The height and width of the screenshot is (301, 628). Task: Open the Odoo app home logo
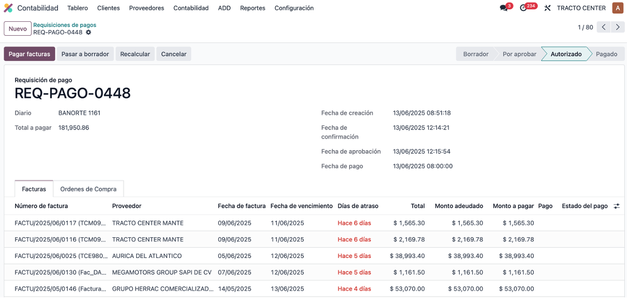[8, 8]
